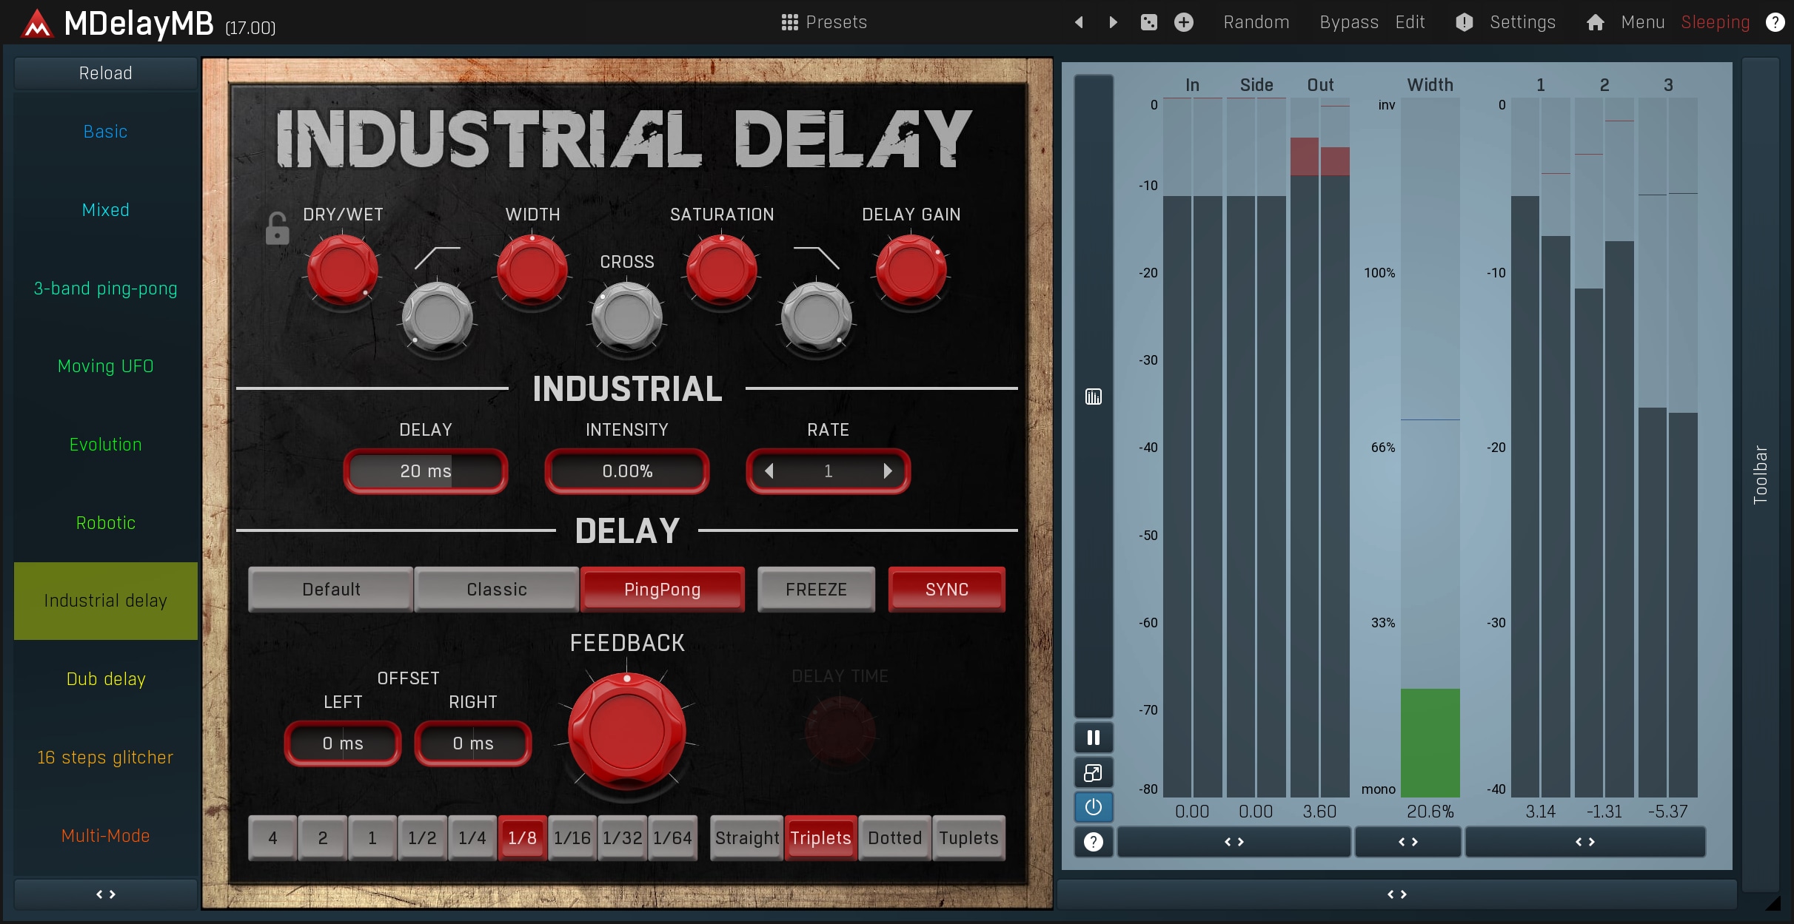Disable the analyzer power toggle
Screen dimensions: 1794x924
[x=1093, y=807]
